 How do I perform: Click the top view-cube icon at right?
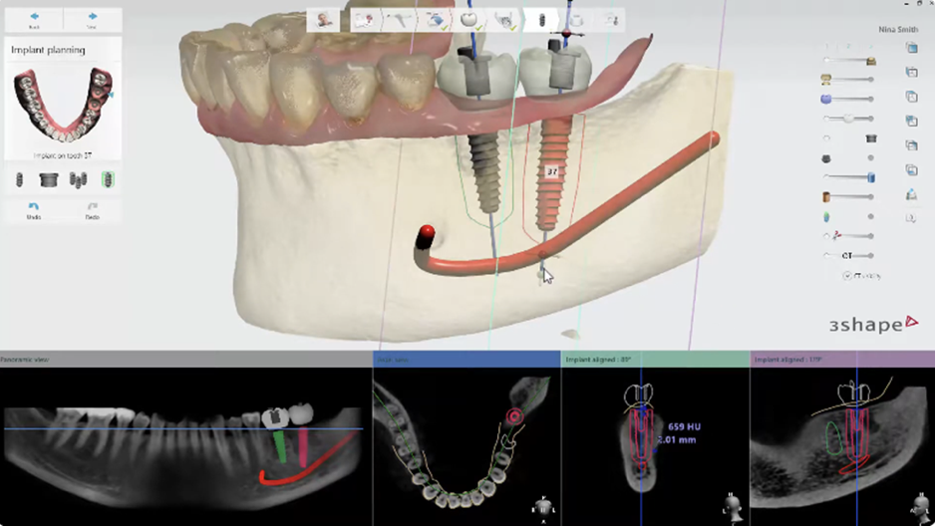[911, 48]
